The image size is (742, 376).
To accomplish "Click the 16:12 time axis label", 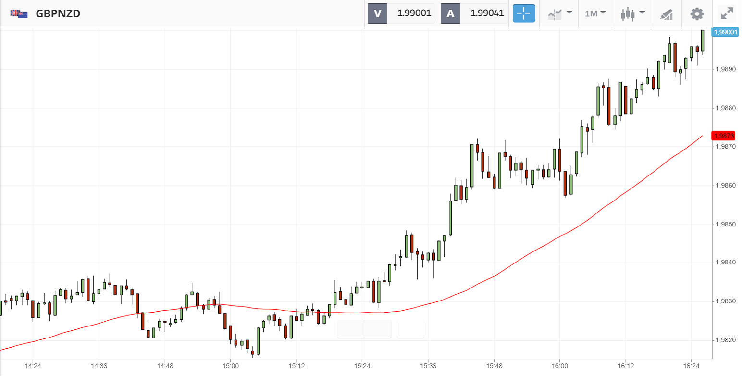I will click(625, 366).
